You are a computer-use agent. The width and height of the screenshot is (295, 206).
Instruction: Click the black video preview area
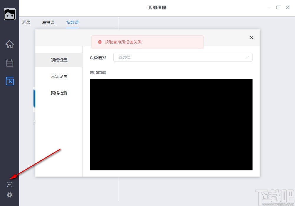(x=171, y=124)
